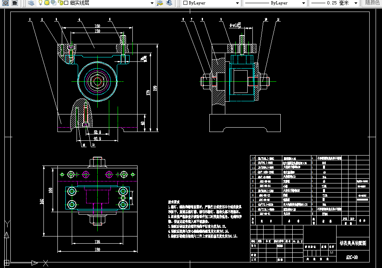
Task: Click the white layer color square
Action: (66, 3)
